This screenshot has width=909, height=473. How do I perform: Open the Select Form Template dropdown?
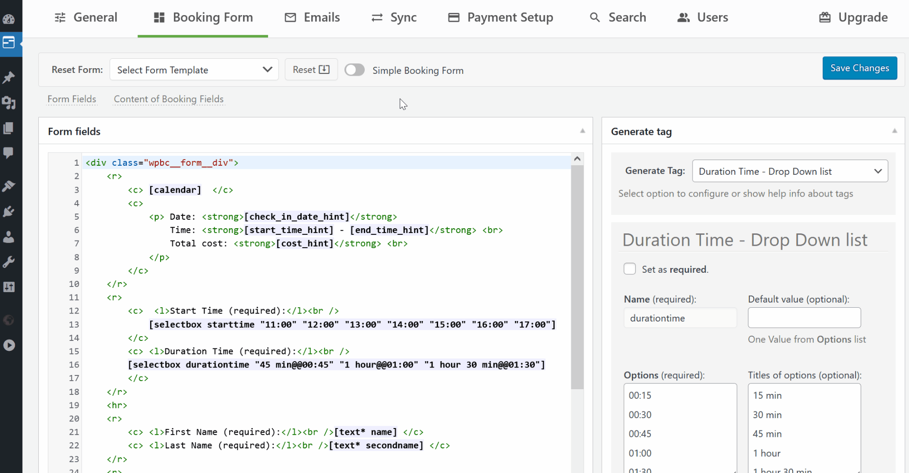pos(194,70)
